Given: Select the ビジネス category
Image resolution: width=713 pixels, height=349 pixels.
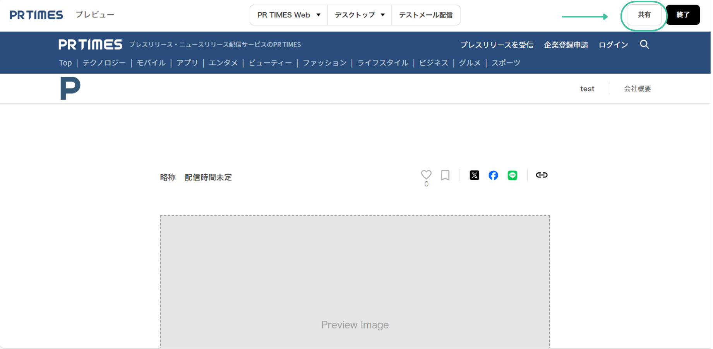Looking at the screenshot, I should pos(434,63).
